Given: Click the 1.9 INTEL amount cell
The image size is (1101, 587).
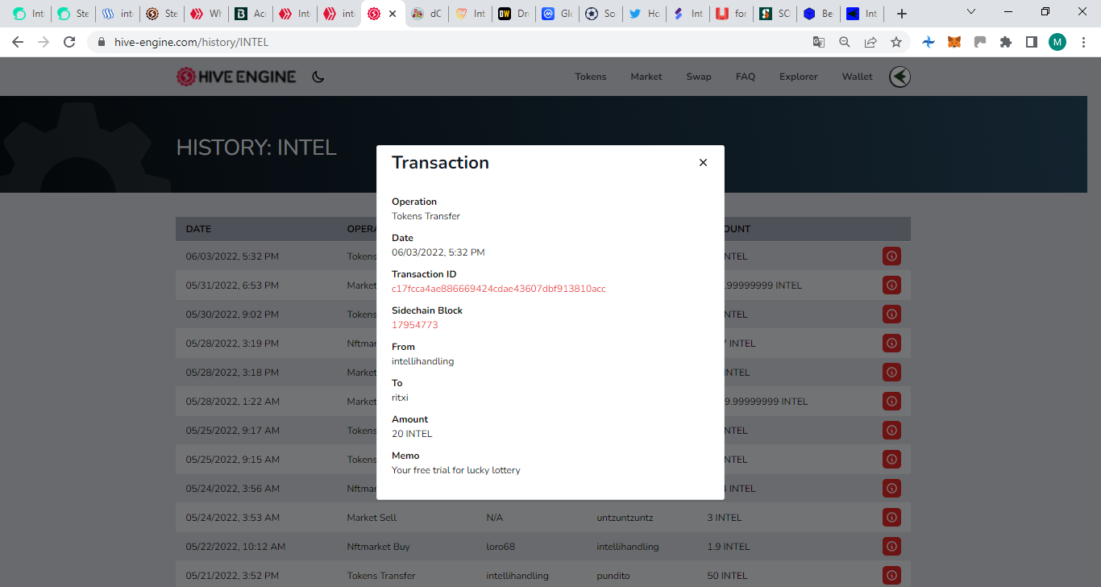Looking at the screenshot, I should coord(728,547).
